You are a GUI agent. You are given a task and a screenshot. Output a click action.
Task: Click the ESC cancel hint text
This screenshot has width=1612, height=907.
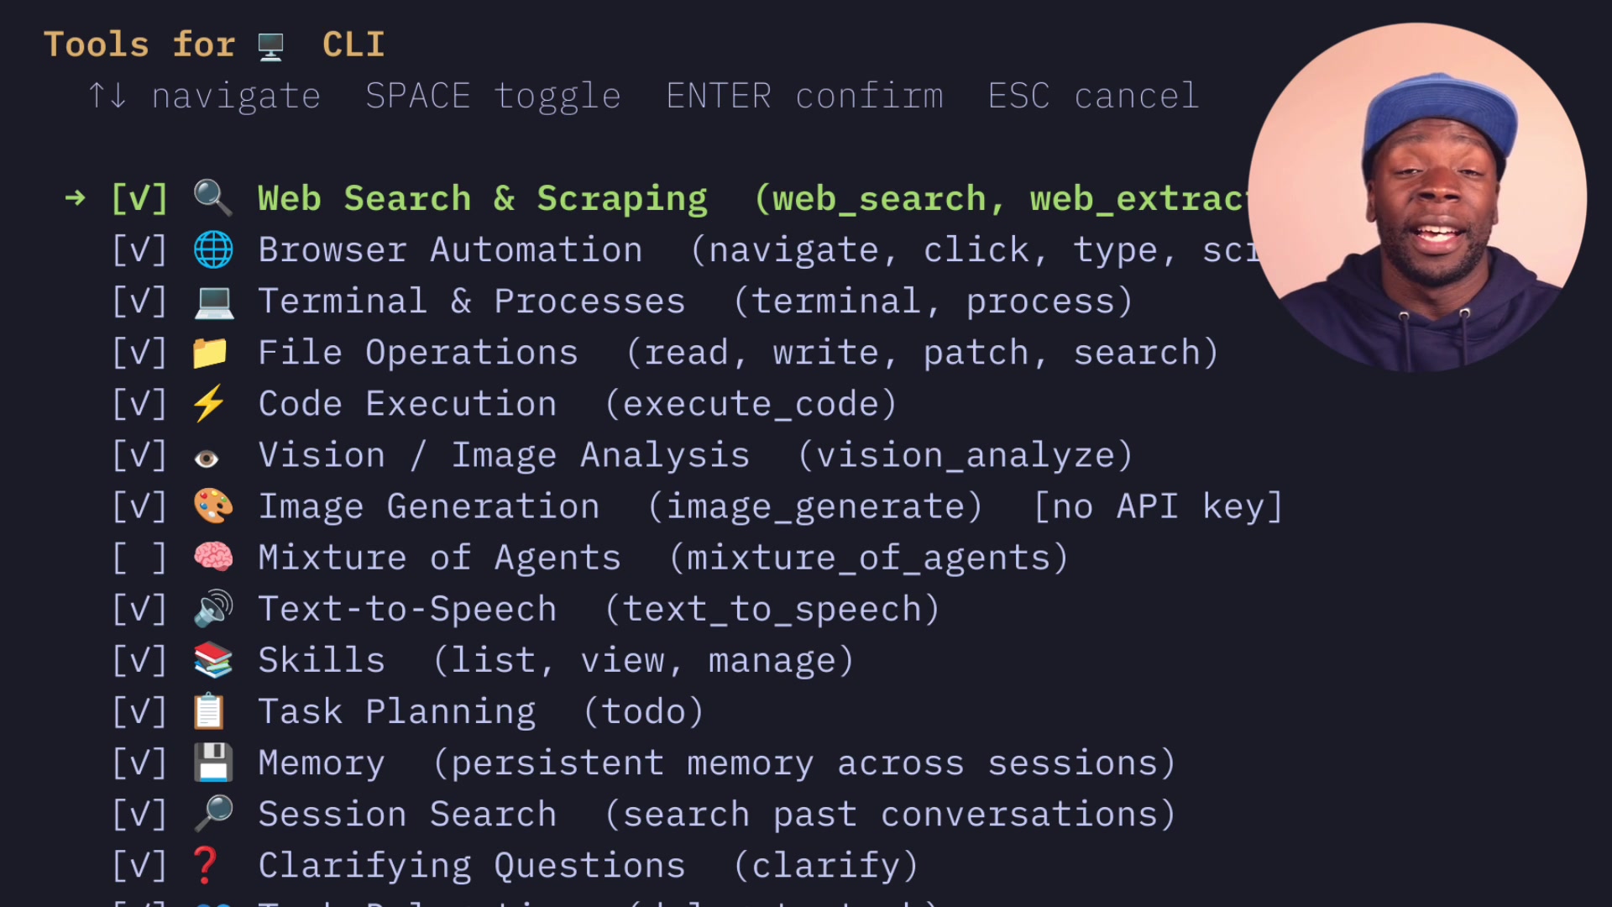coord(1092,95)
